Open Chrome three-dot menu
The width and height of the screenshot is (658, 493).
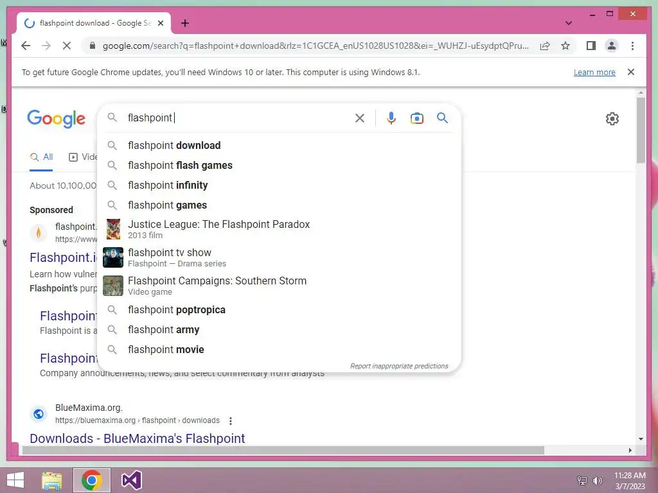coord(632,46)
